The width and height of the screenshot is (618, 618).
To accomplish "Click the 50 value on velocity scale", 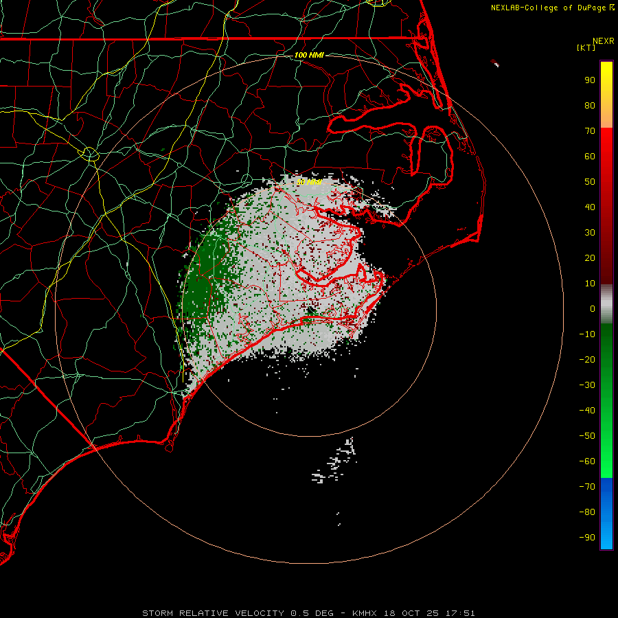I will click(x=590, y=182).
